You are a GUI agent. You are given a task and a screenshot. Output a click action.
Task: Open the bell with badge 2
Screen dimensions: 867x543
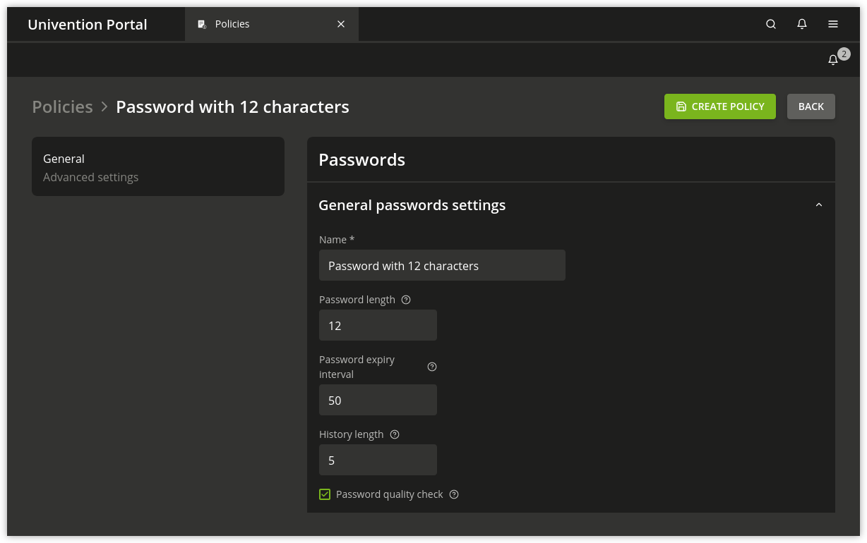click(x=833, y=60)
